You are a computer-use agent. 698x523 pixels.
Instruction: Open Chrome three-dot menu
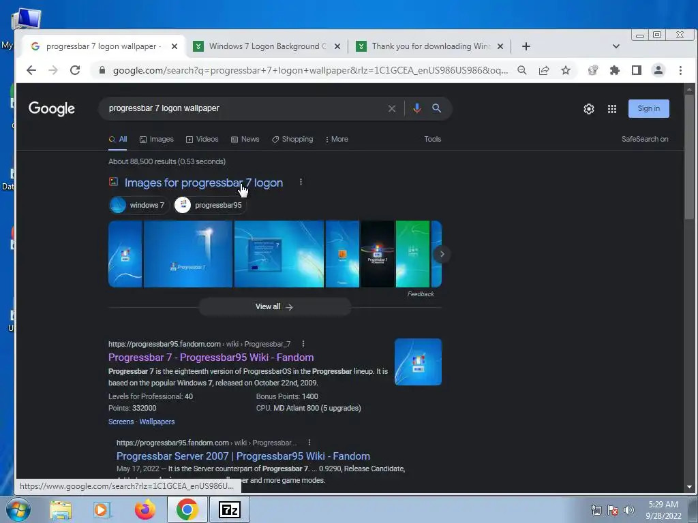pyautogui.click(x=680, y=70)
